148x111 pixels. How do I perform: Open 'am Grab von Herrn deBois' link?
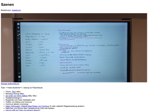16,96
